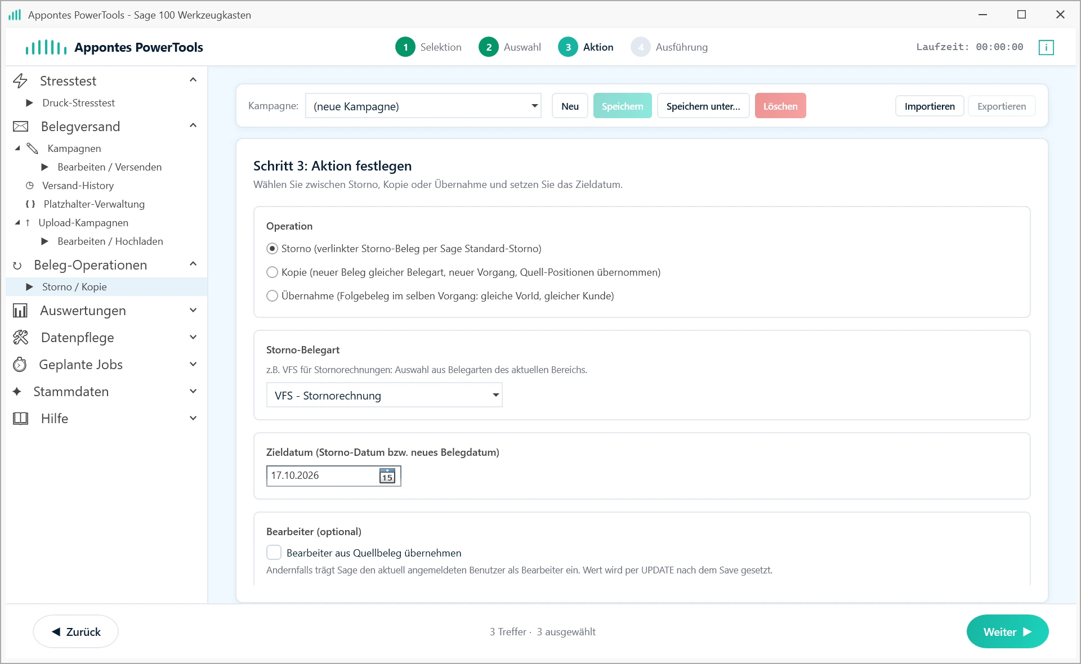The image size is (1081, 664).
Task: Open Bearbeiten / Versenden tree item
Action: pyautogui.click(x=109, y=167)
